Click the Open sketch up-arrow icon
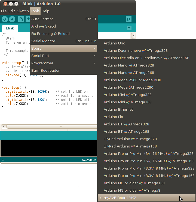This screenshot has height=202, width=196. [x=28, y=19]
